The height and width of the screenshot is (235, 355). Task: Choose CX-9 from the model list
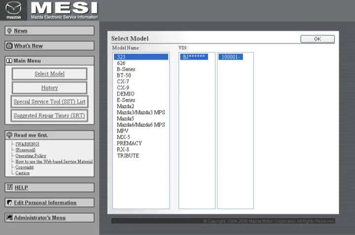[x=141, y=88]
